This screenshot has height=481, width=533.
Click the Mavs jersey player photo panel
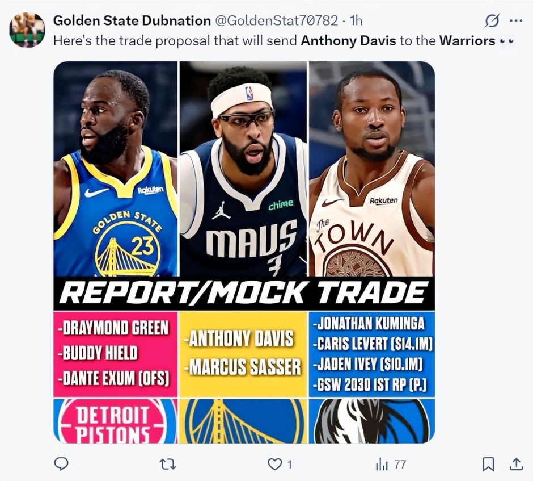(243, 169)
